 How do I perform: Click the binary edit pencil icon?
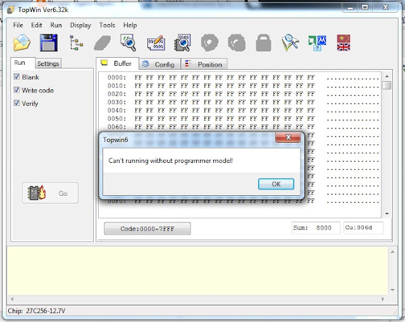pos(156,43)
